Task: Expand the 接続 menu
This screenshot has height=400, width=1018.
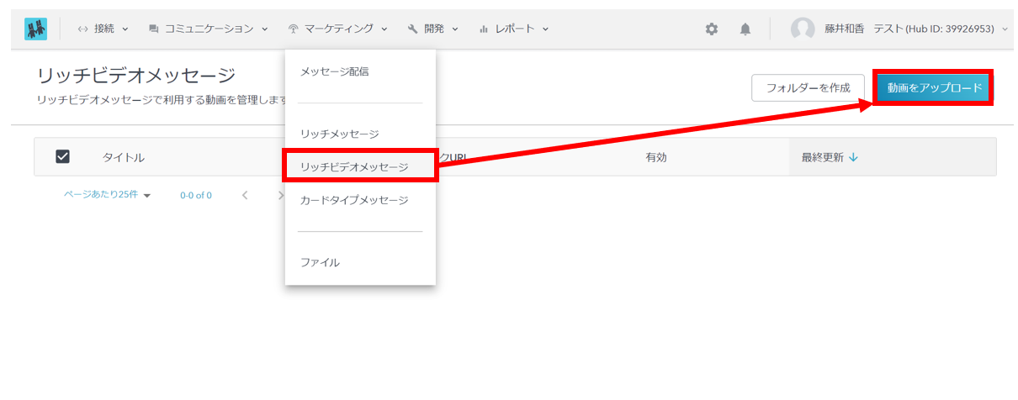Action: 103,29
